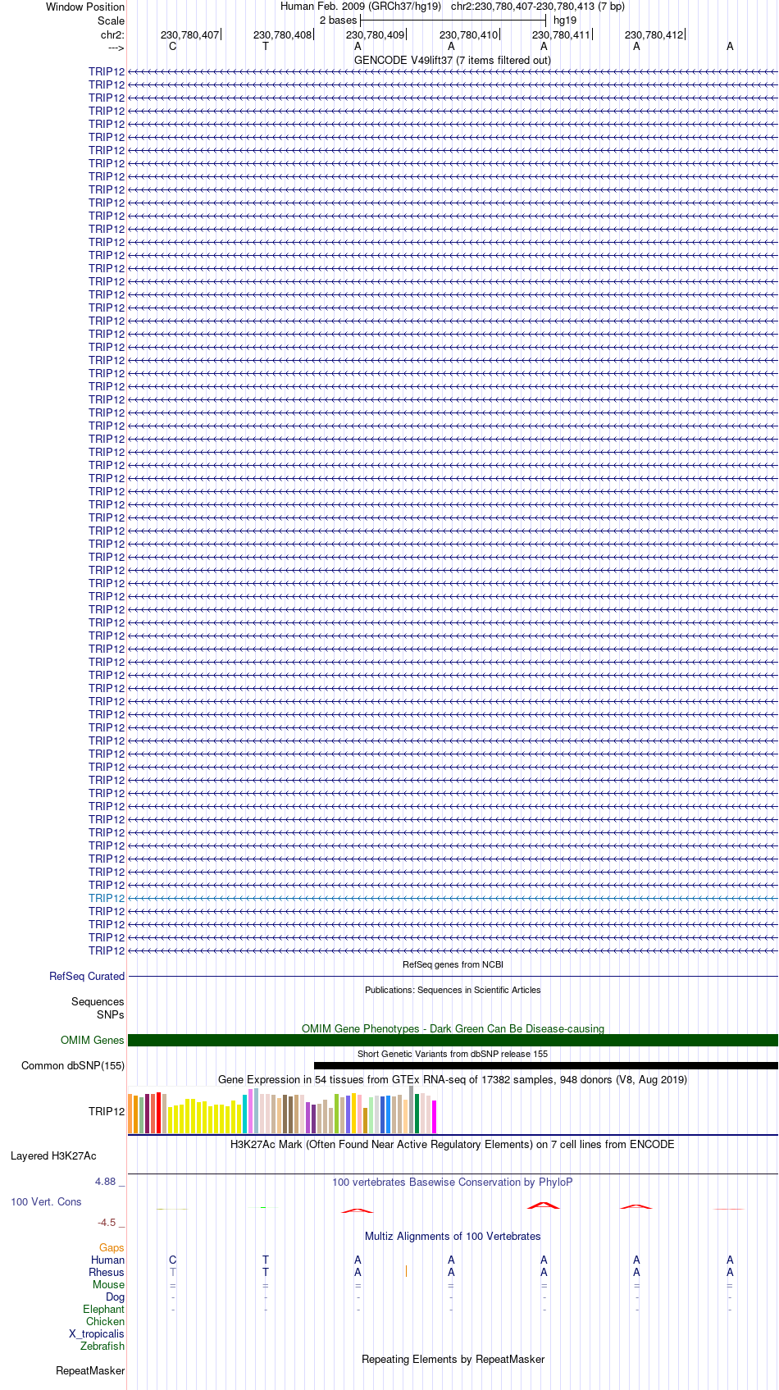Click the TRIP12 label beside GTEx bar chart
Image resolution: width=779 pixels, height=1390 pixels.
coord(107,1111)
